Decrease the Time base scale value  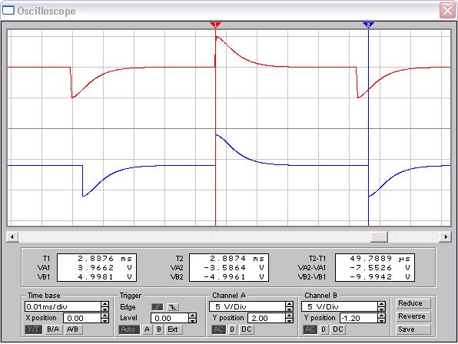[105, 309]
